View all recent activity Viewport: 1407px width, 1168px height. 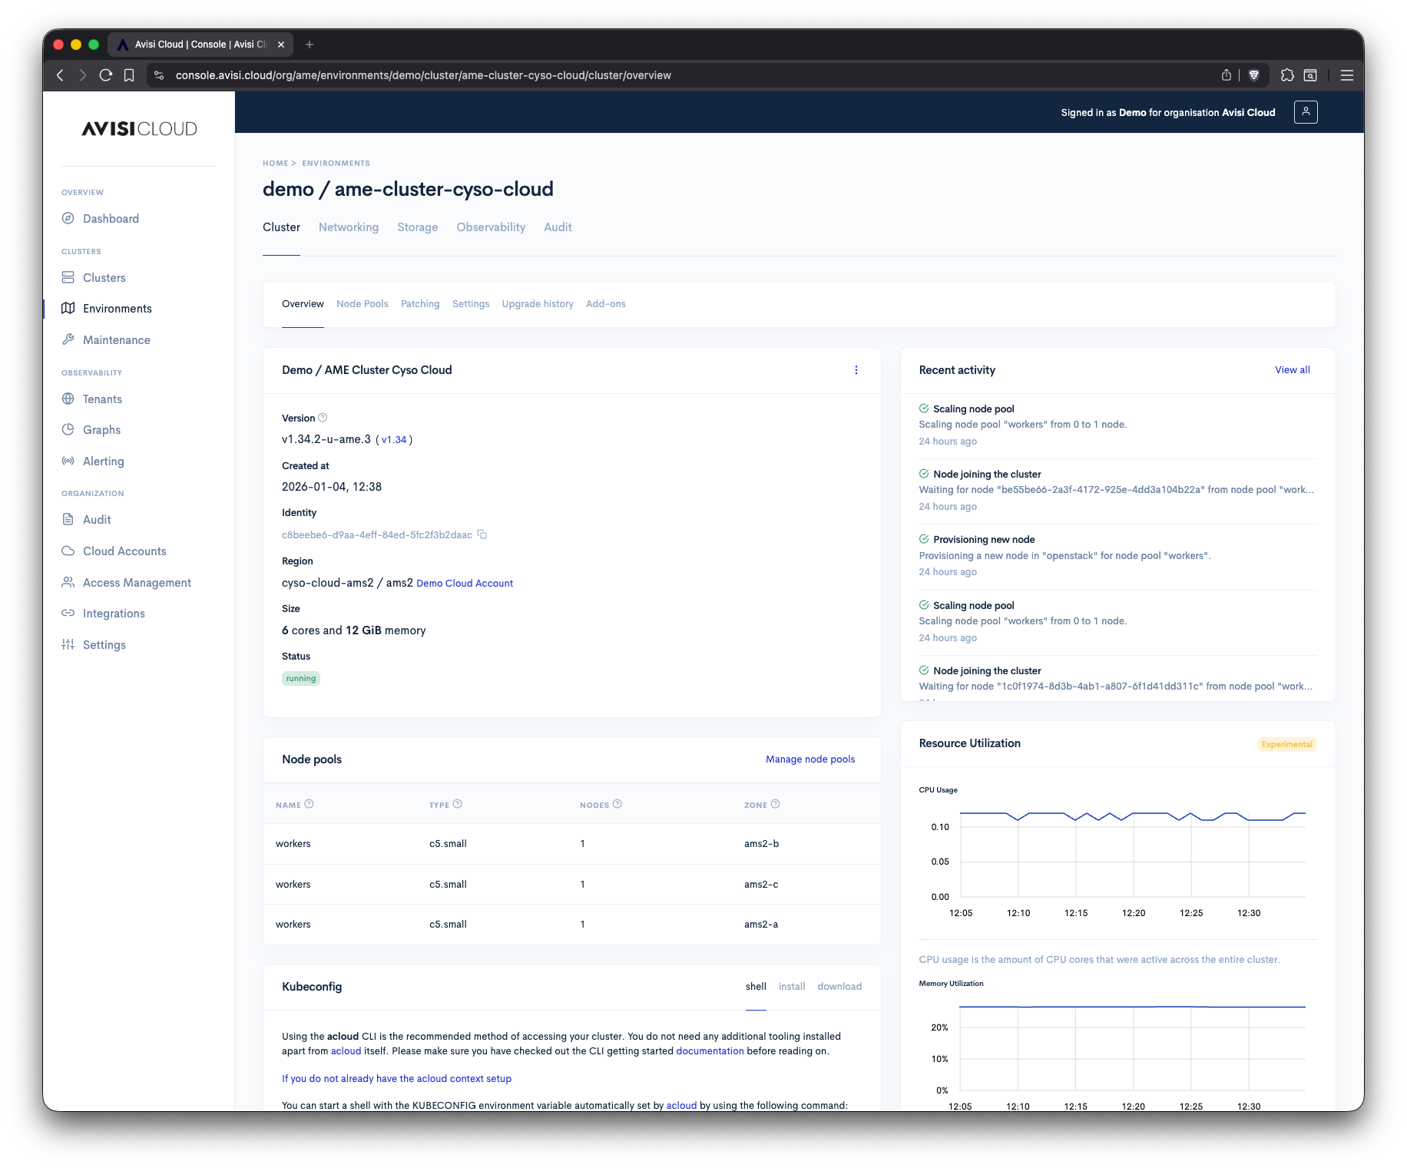point(1292,369)
